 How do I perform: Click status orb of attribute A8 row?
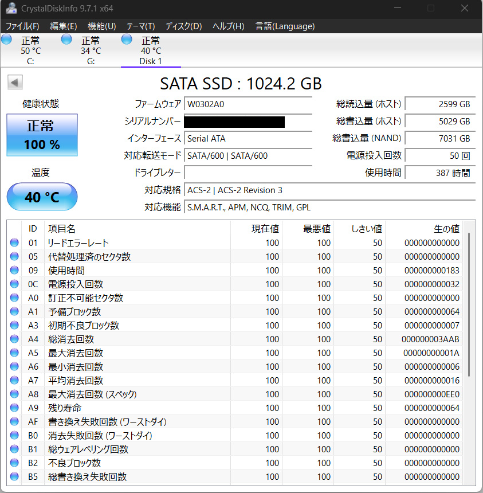(x=14, y=394)
